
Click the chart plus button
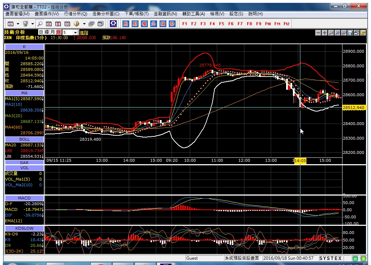[x=325, y=33]
